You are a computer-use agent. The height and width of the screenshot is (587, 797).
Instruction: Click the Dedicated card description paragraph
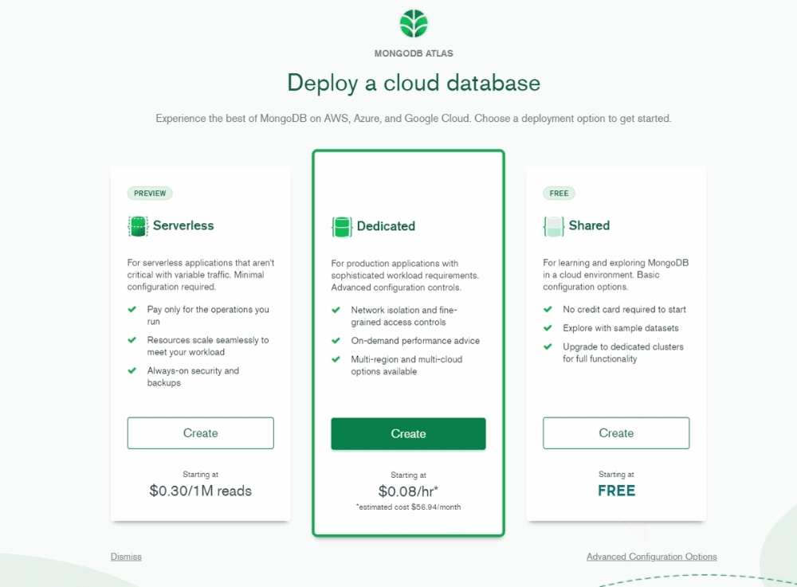[x=405, y=276]
